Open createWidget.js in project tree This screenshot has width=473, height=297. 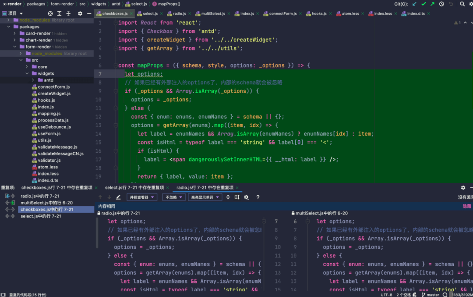[54, 93]
